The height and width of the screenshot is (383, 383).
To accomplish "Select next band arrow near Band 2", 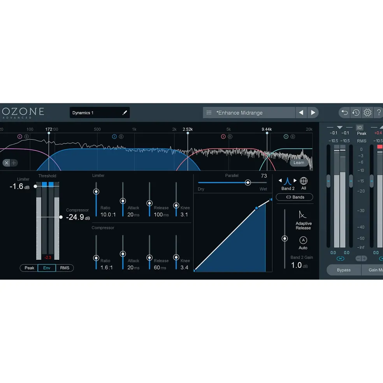I will click(x=295, y=180).
